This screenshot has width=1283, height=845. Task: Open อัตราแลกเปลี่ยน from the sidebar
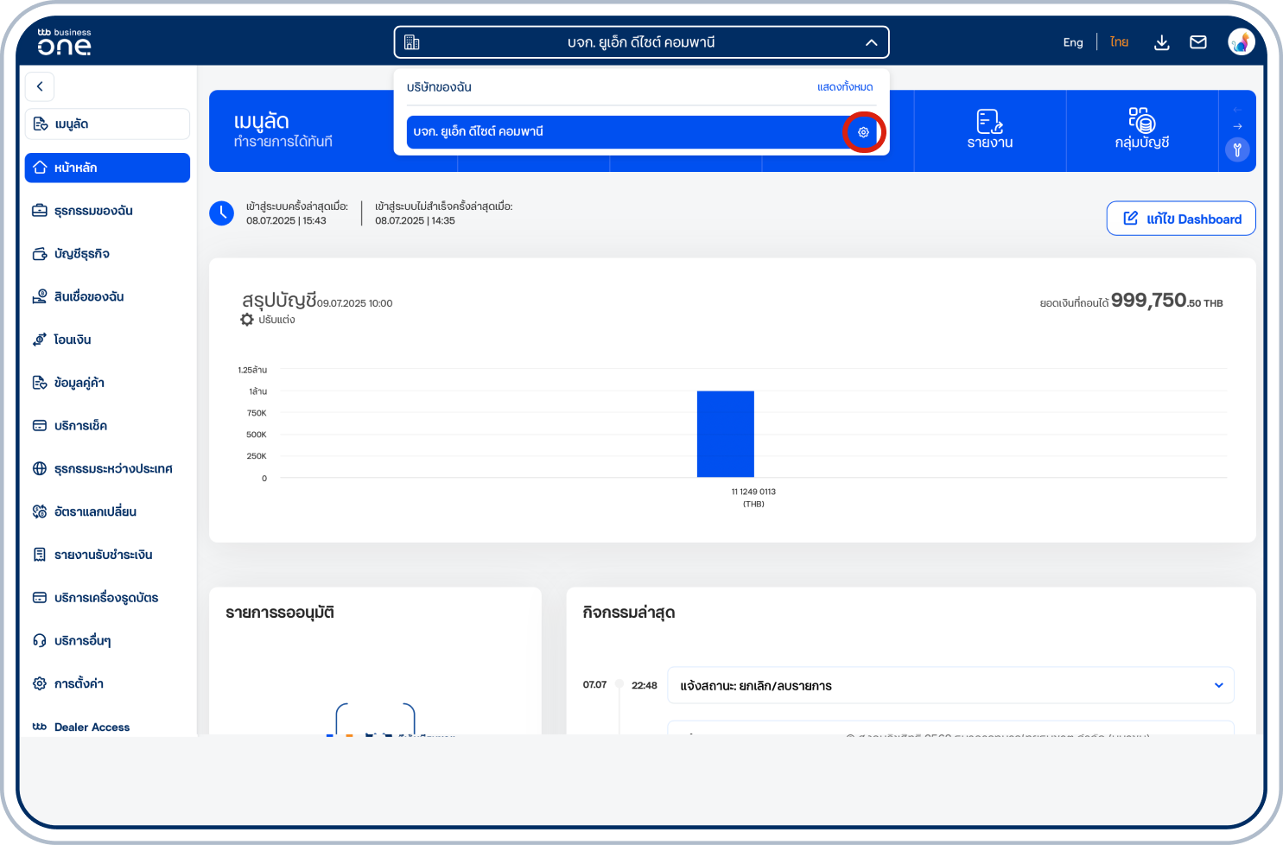[x=95, y=511]
